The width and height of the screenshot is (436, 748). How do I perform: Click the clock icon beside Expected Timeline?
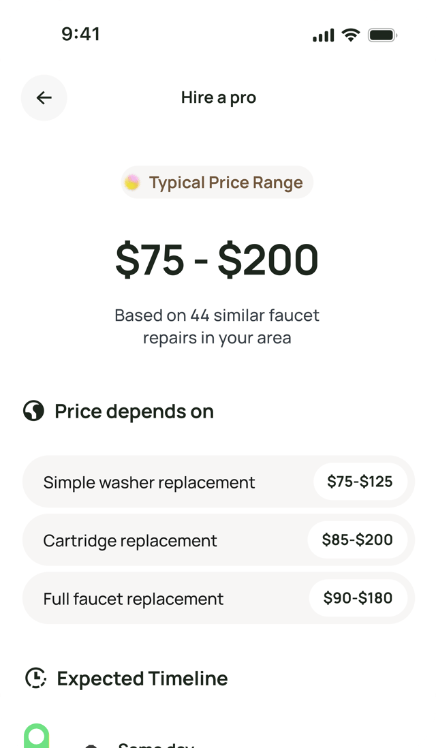[x=35, y=678]
